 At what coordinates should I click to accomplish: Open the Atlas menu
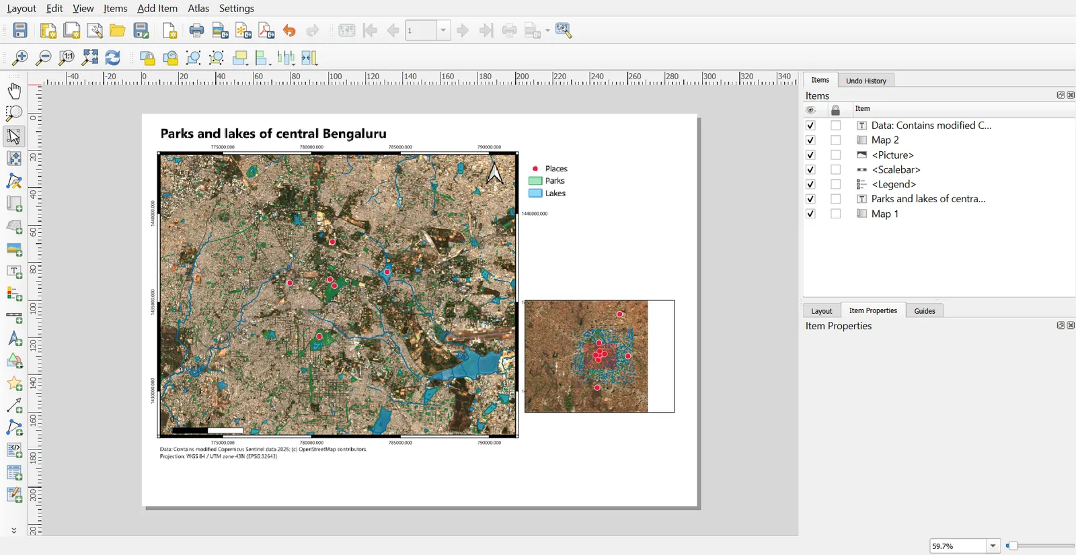pyautogui.click(x=198, y=8)
